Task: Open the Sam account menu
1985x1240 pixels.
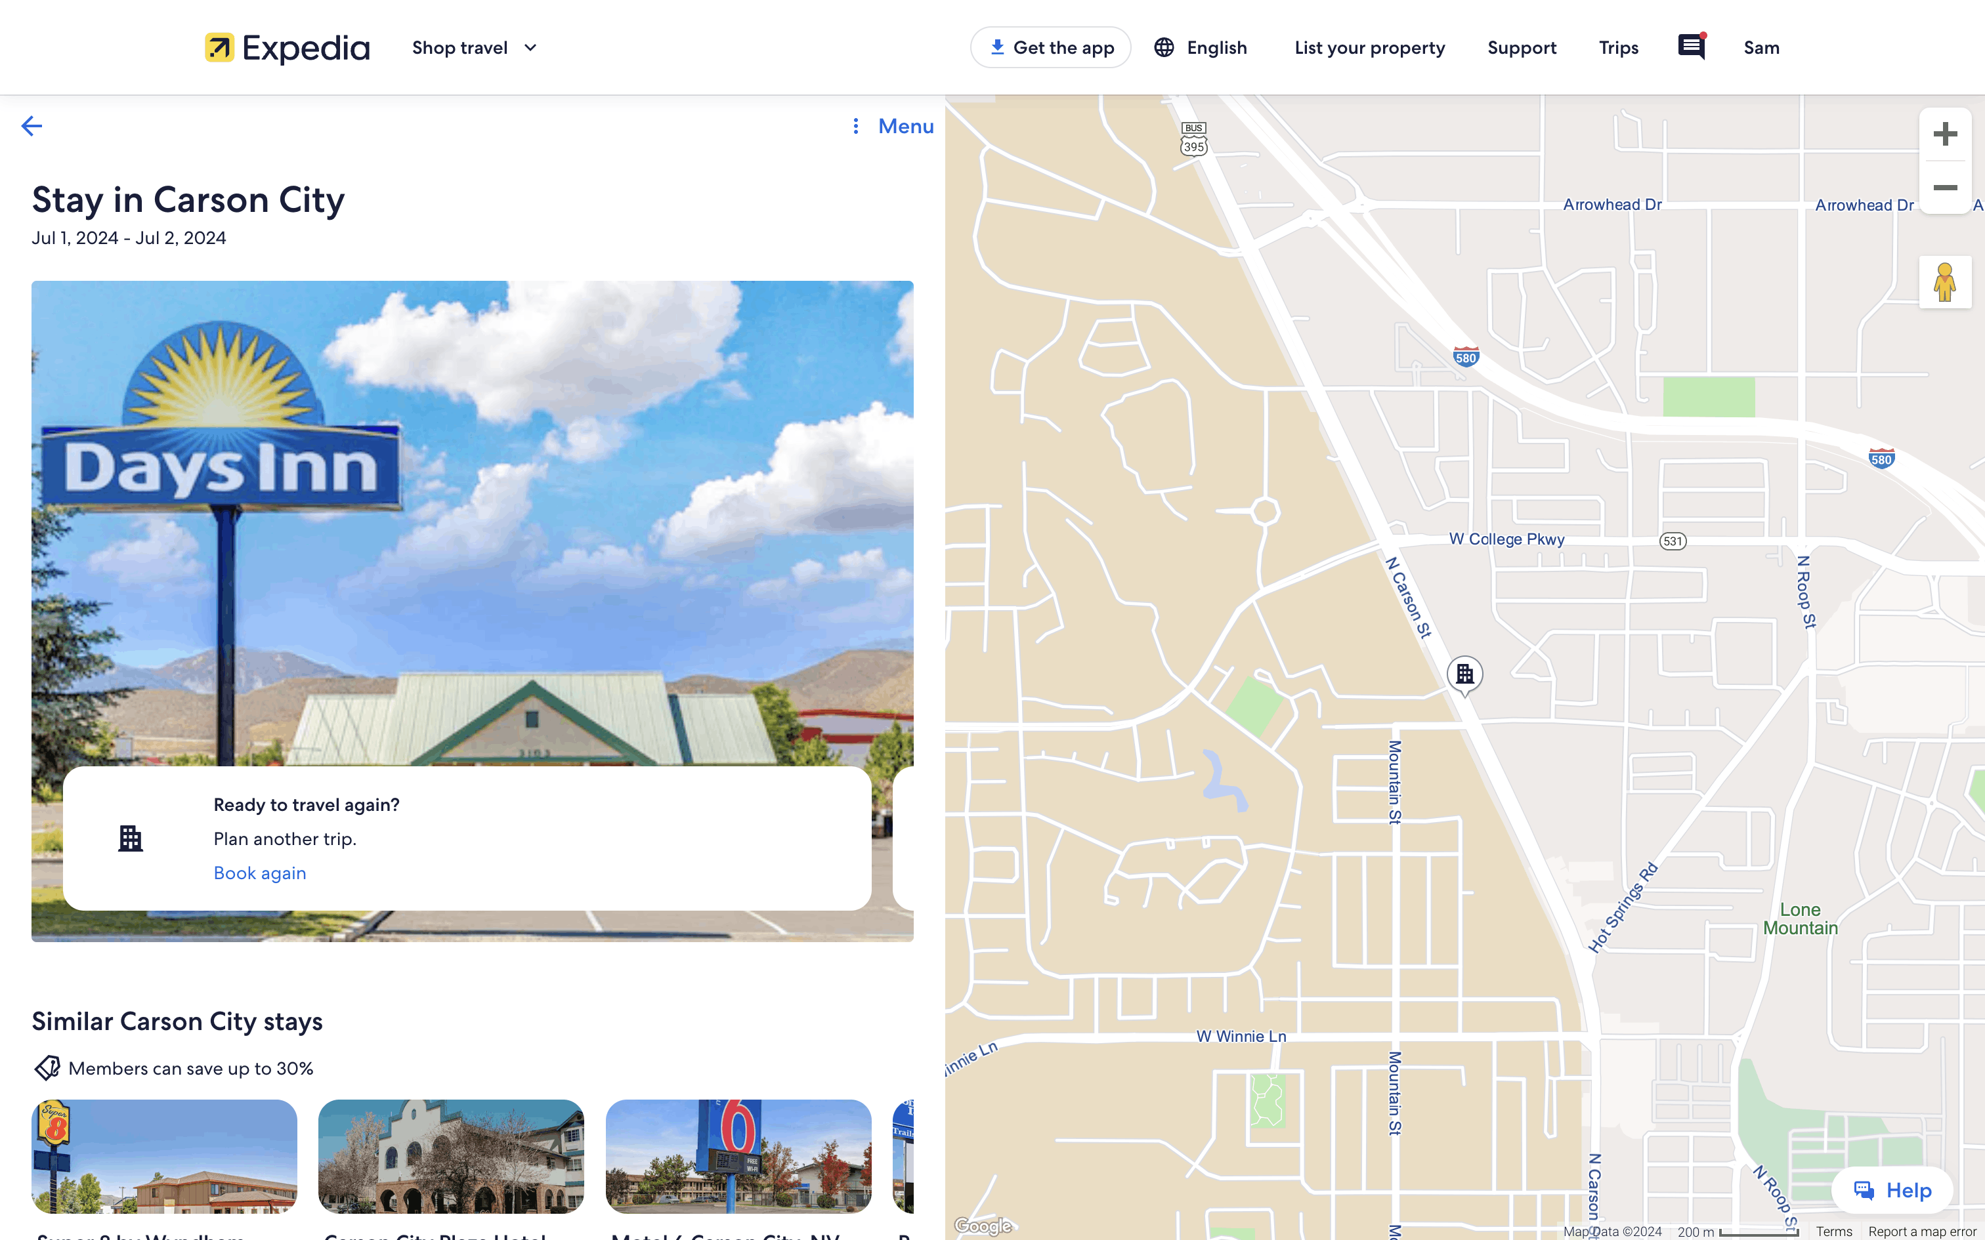Action: pos(1761,47)
